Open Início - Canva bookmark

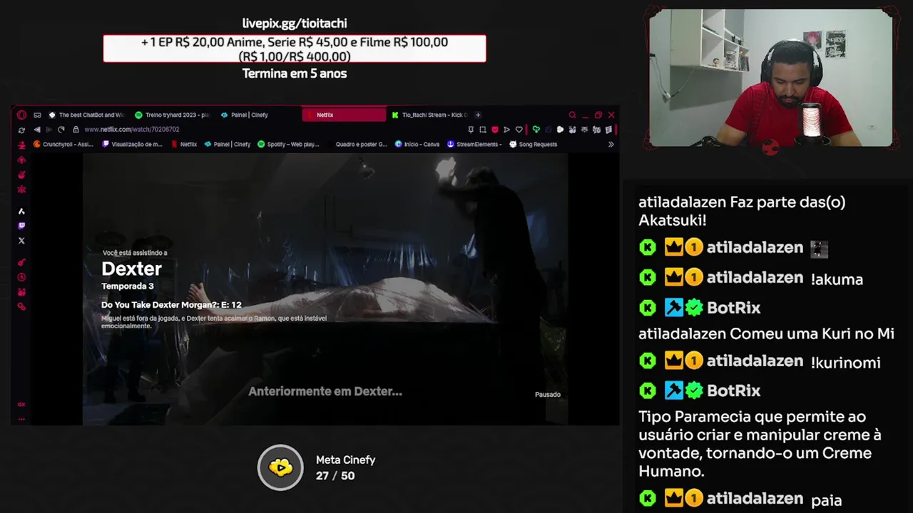coord(417,144)
